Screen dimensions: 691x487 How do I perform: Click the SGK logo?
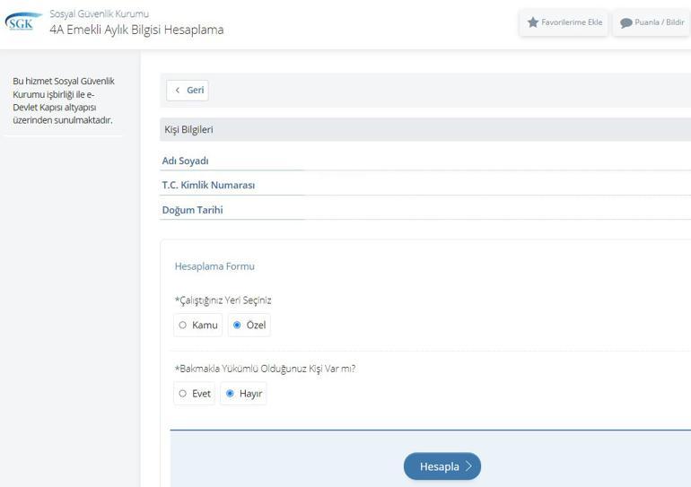point(22,22)
